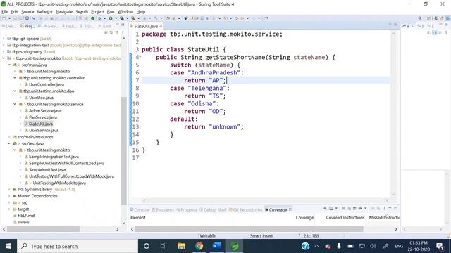The image size is (451, 253).
Task: Close the Coverage view tab
Action: click(x=290, y=209)
